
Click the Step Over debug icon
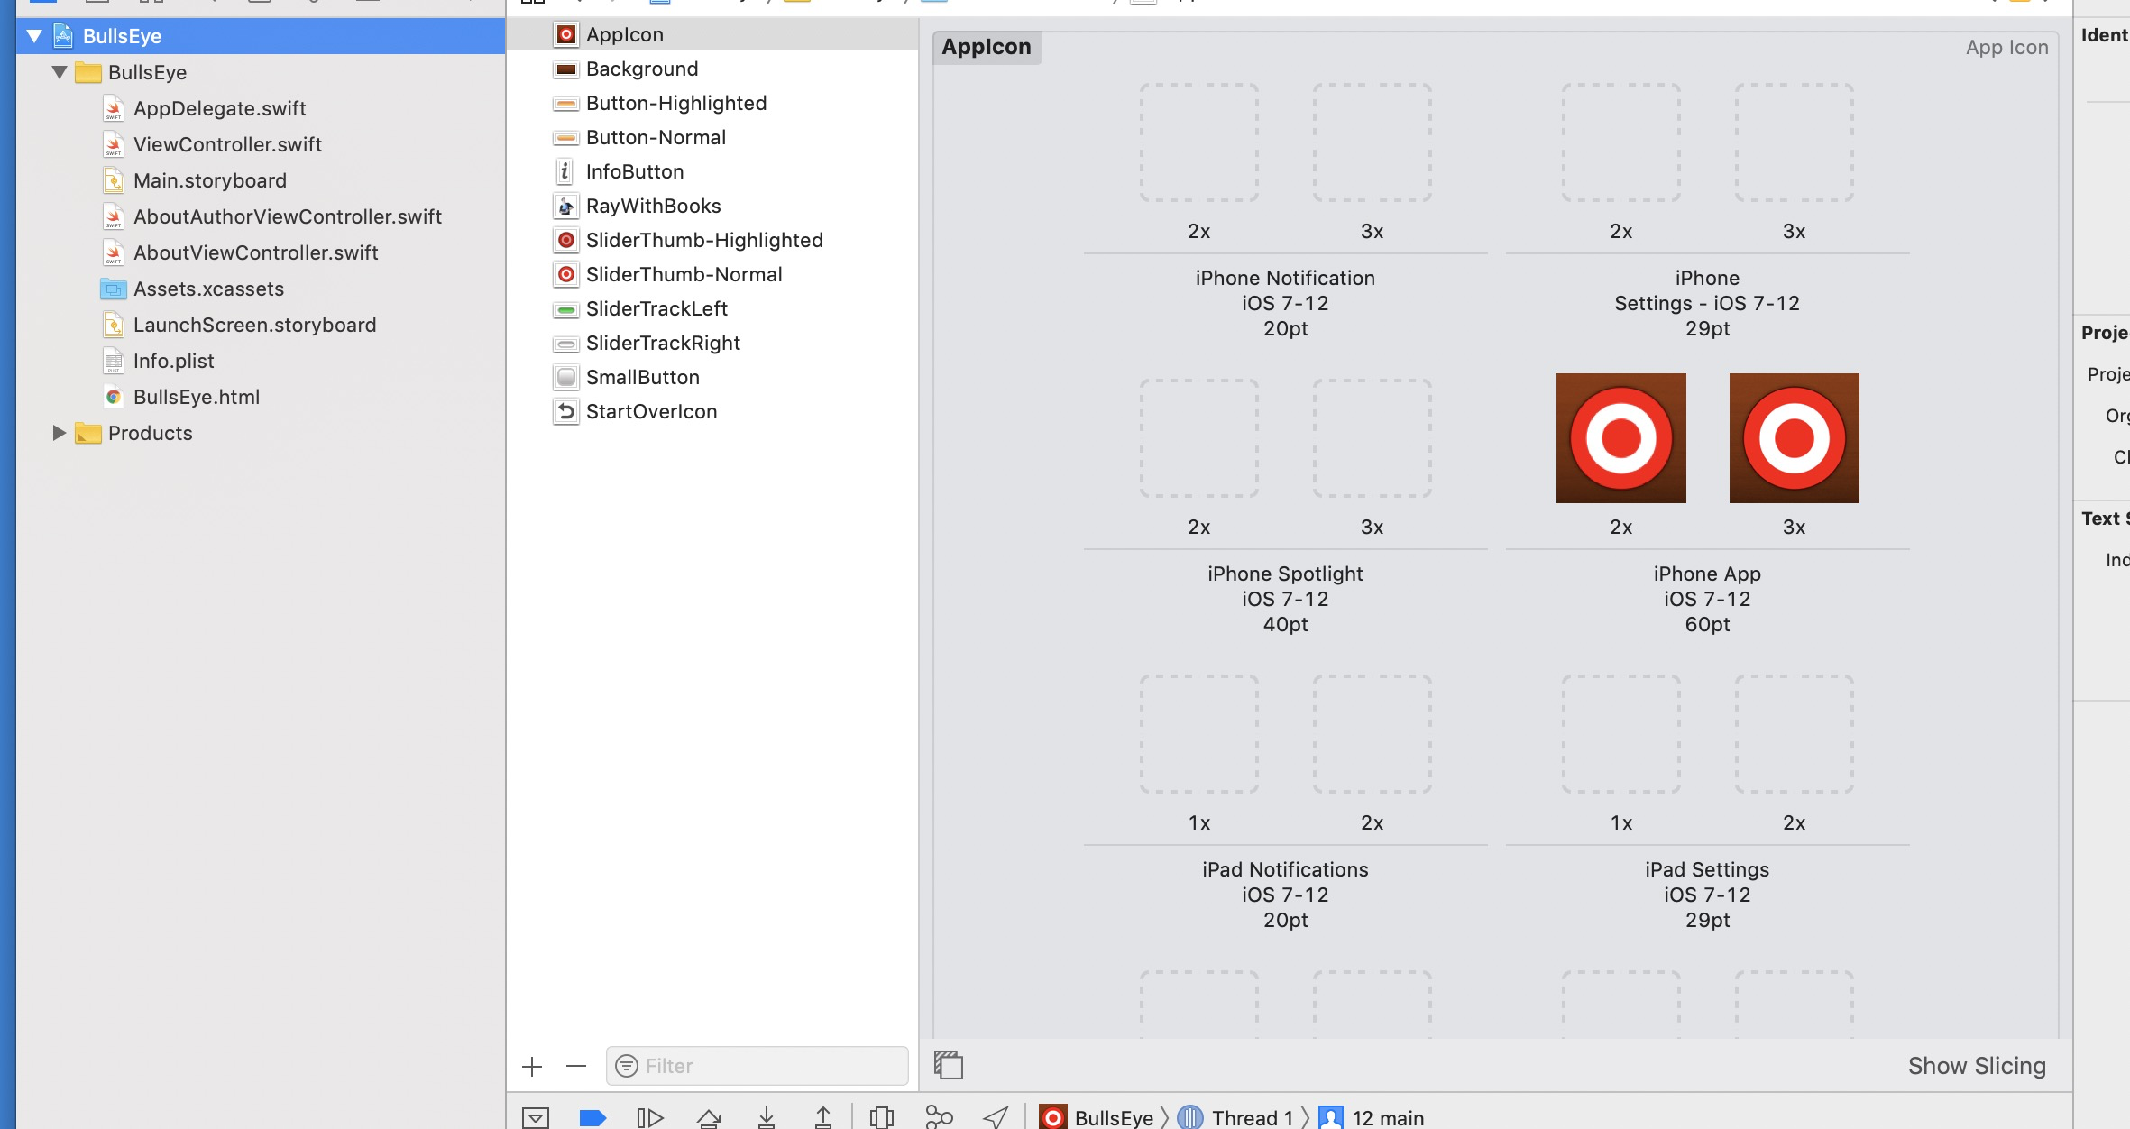pos(709,1117)
